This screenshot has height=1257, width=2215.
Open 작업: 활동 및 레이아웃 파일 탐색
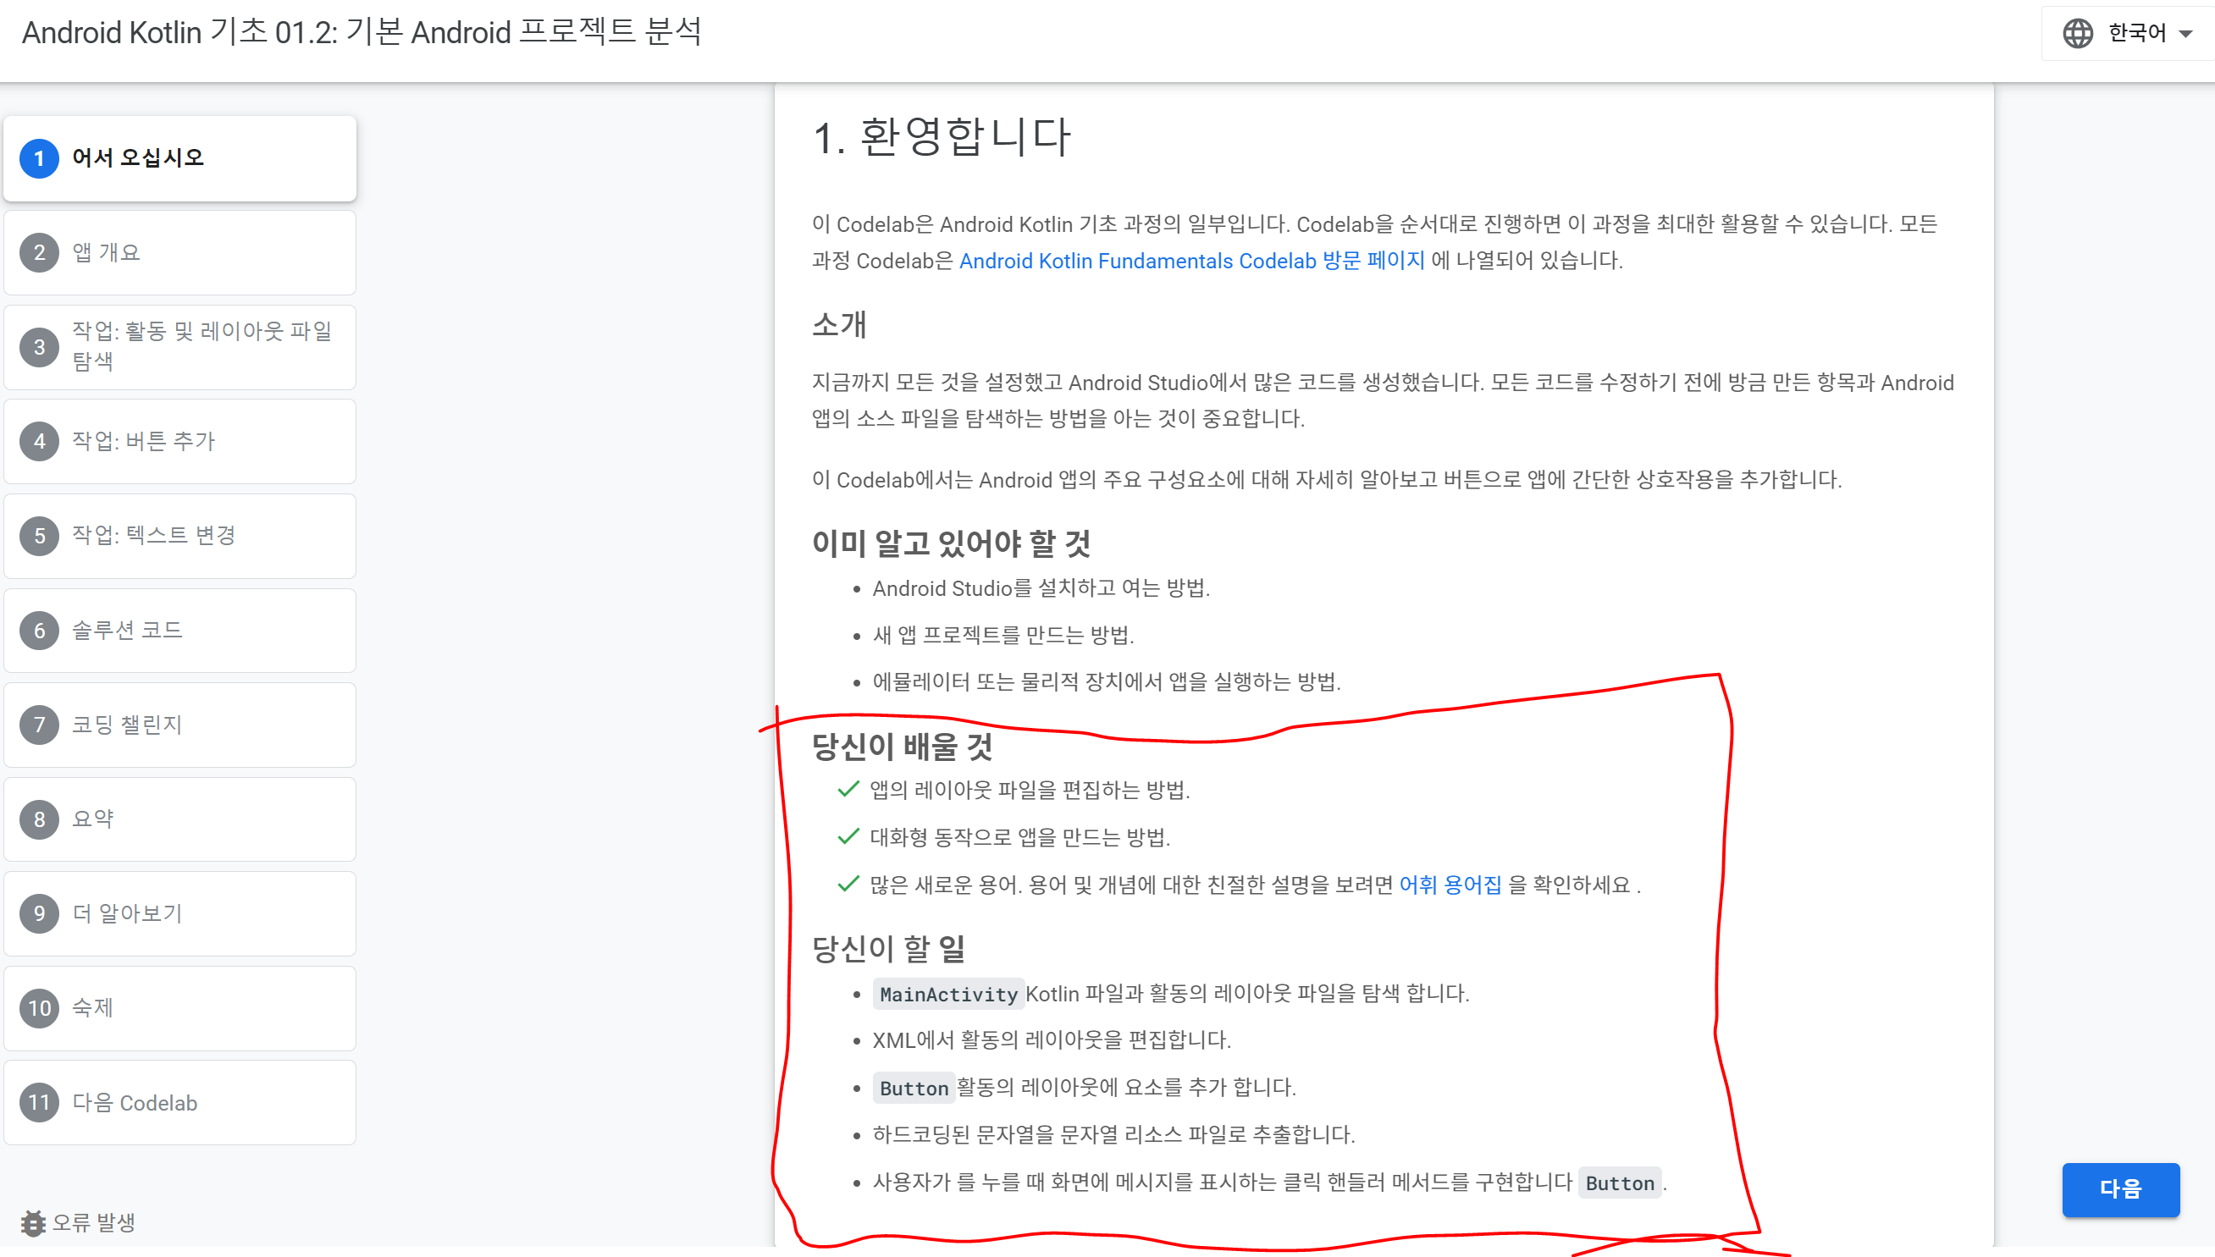(202, 346)
